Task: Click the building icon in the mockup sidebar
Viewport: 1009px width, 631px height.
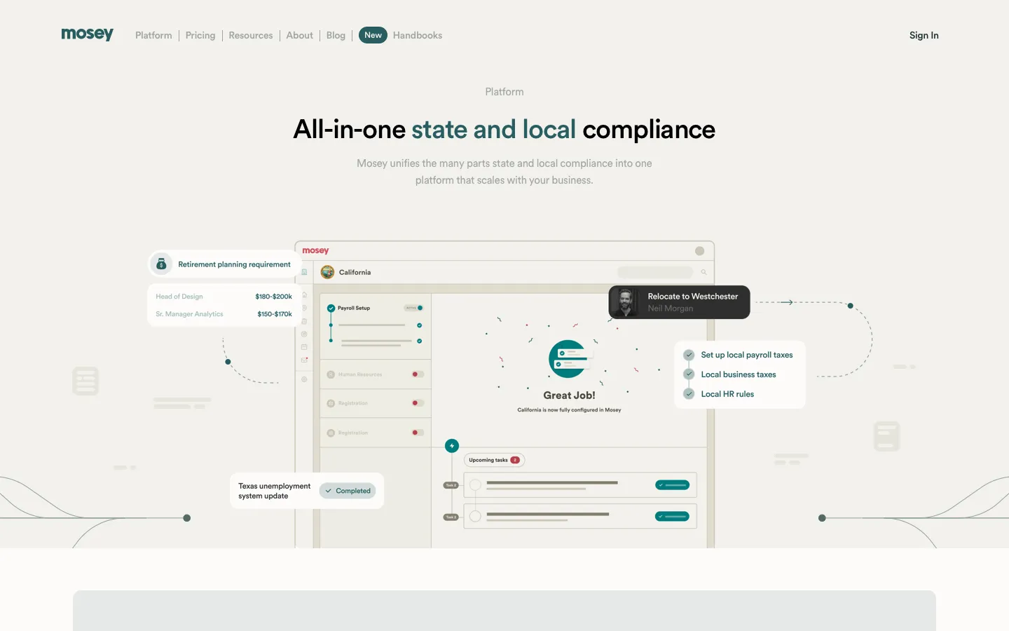Action: click(304, 272)
